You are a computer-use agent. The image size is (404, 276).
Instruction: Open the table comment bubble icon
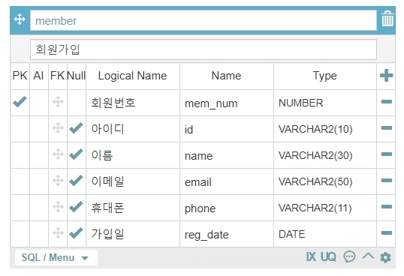point(349,256)
